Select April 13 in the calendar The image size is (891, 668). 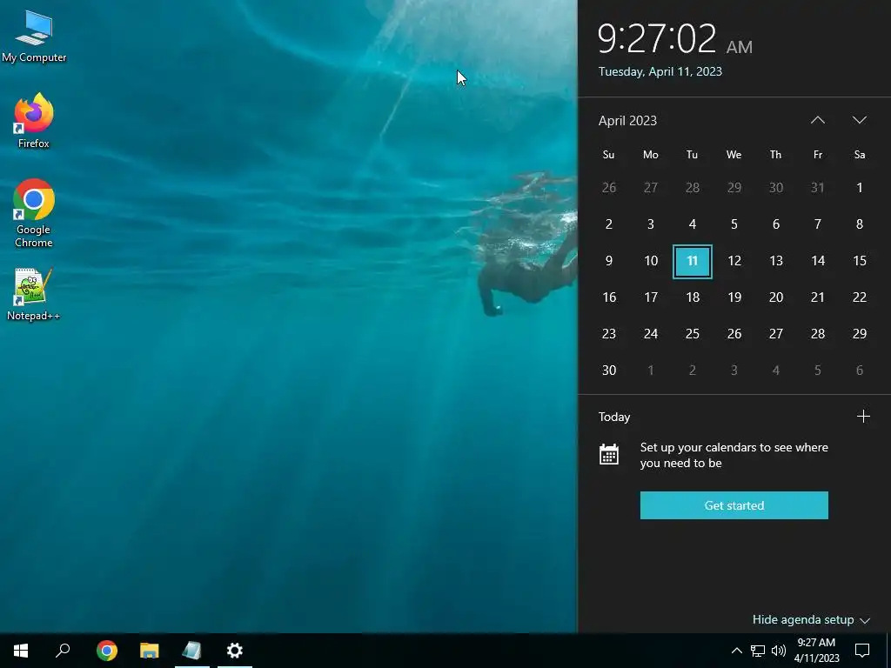coord(775,261)
